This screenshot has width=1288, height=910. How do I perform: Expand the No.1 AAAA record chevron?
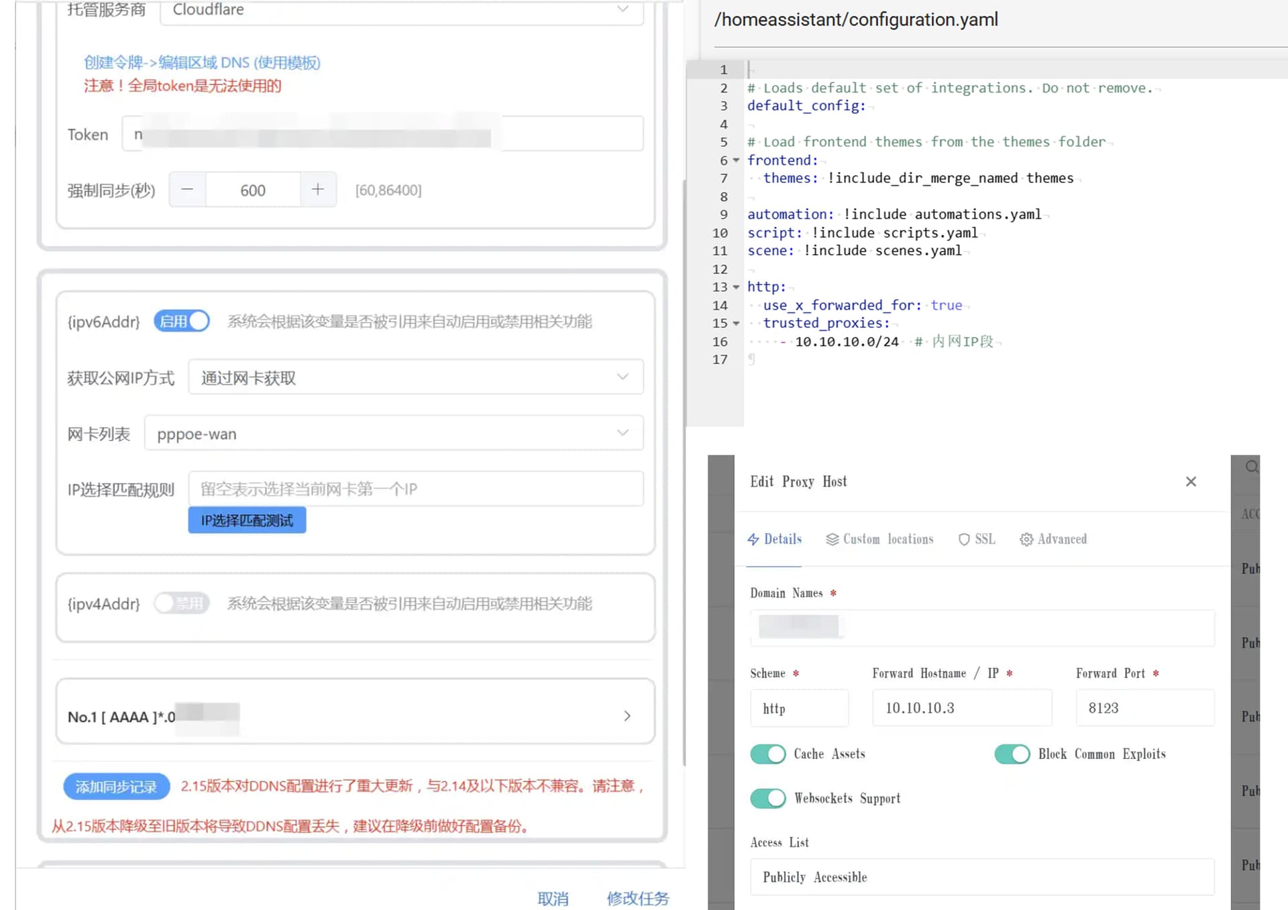pos(627,716)
